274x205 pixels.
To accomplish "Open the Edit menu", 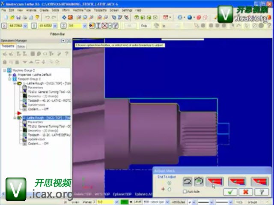I will click(12, 10).
